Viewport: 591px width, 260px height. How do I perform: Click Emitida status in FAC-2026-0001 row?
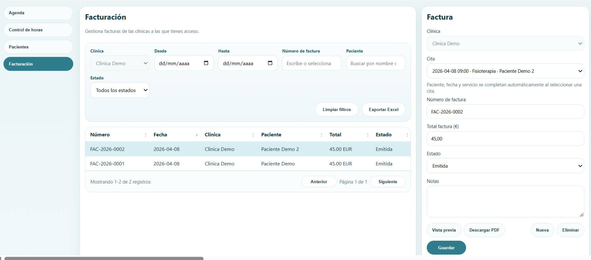pos(384,164)
